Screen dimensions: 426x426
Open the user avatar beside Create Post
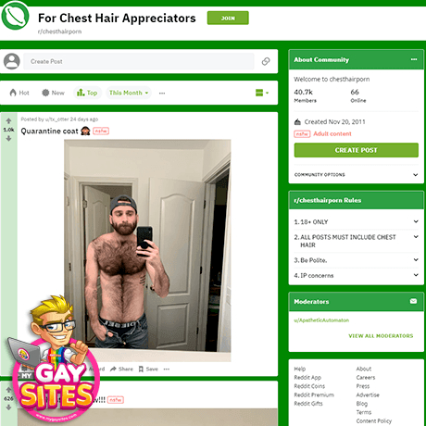point(12,61)
